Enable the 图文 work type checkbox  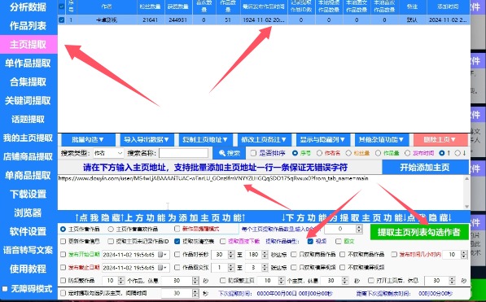(339, 241)
